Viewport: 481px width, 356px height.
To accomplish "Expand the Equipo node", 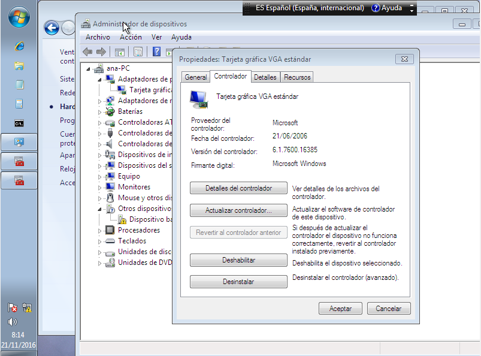I will coord(99,177).
